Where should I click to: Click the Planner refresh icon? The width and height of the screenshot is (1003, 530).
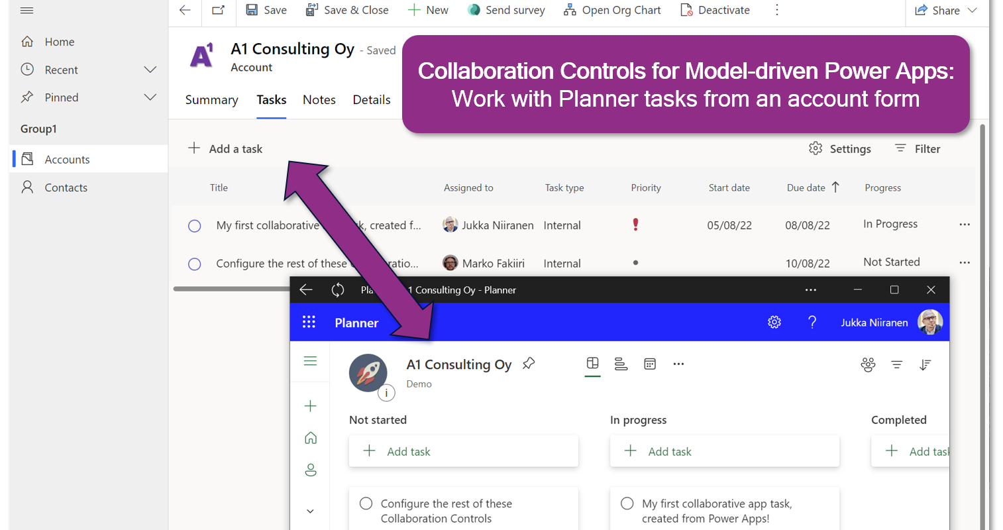pos(338,290)
